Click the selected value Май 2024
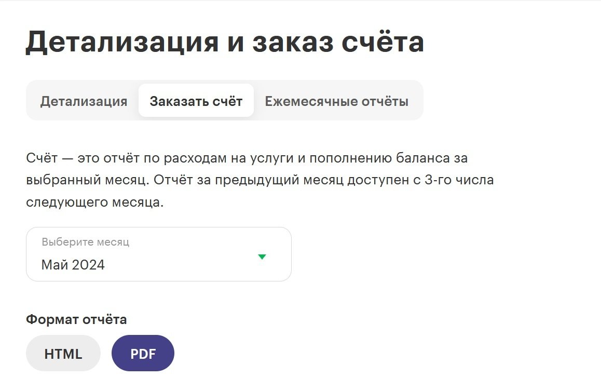The width and height of the screenshot is (601, 391). pyautogui.click(x=73, y=265)
